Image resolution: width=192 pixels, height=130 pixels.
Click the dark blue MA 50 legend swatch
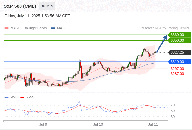pos(53,28)
